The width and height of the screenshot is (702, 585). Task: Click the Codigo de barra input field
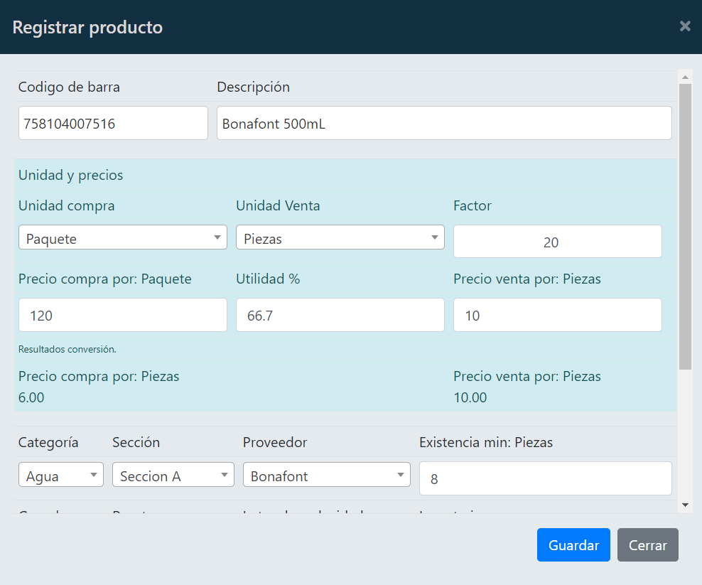click(113, 124)
